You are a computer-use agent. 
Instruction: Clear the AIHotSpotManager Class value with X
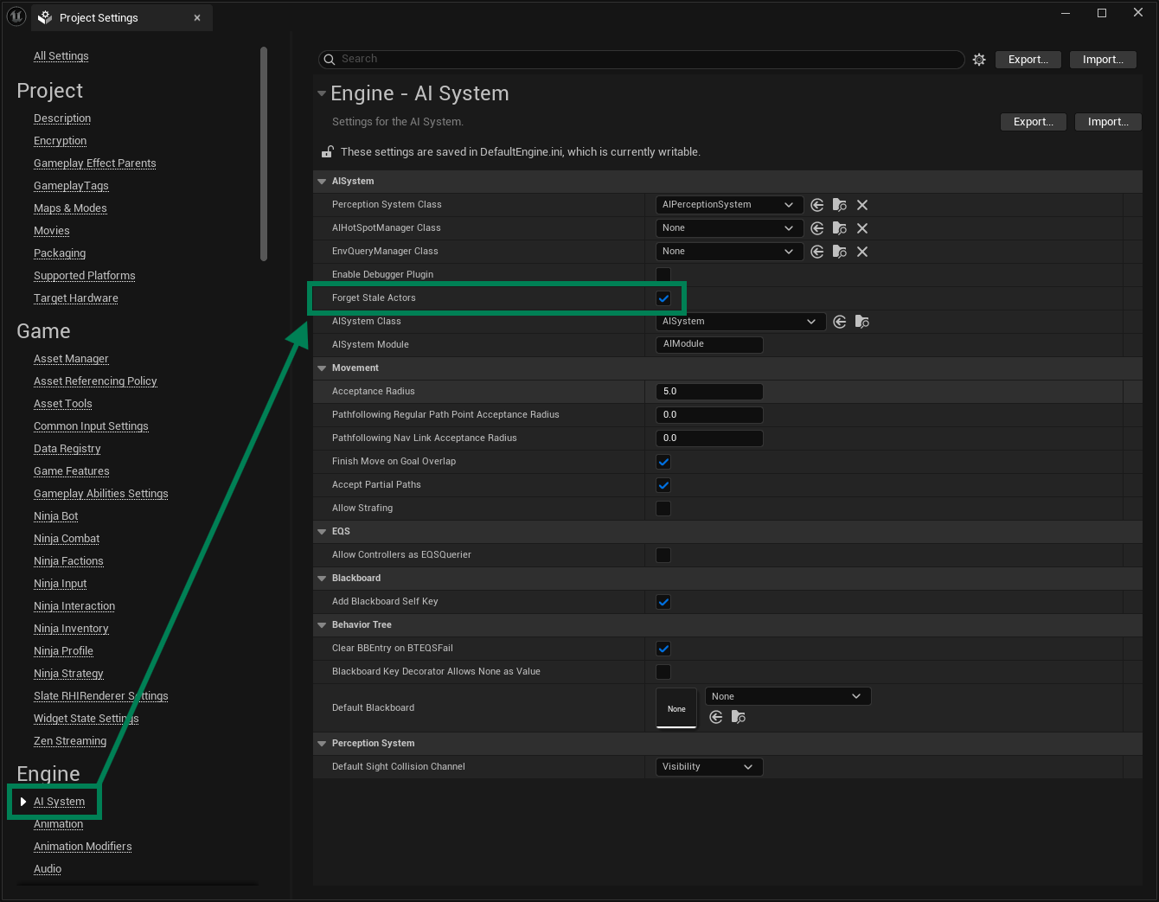click(862, 228)
